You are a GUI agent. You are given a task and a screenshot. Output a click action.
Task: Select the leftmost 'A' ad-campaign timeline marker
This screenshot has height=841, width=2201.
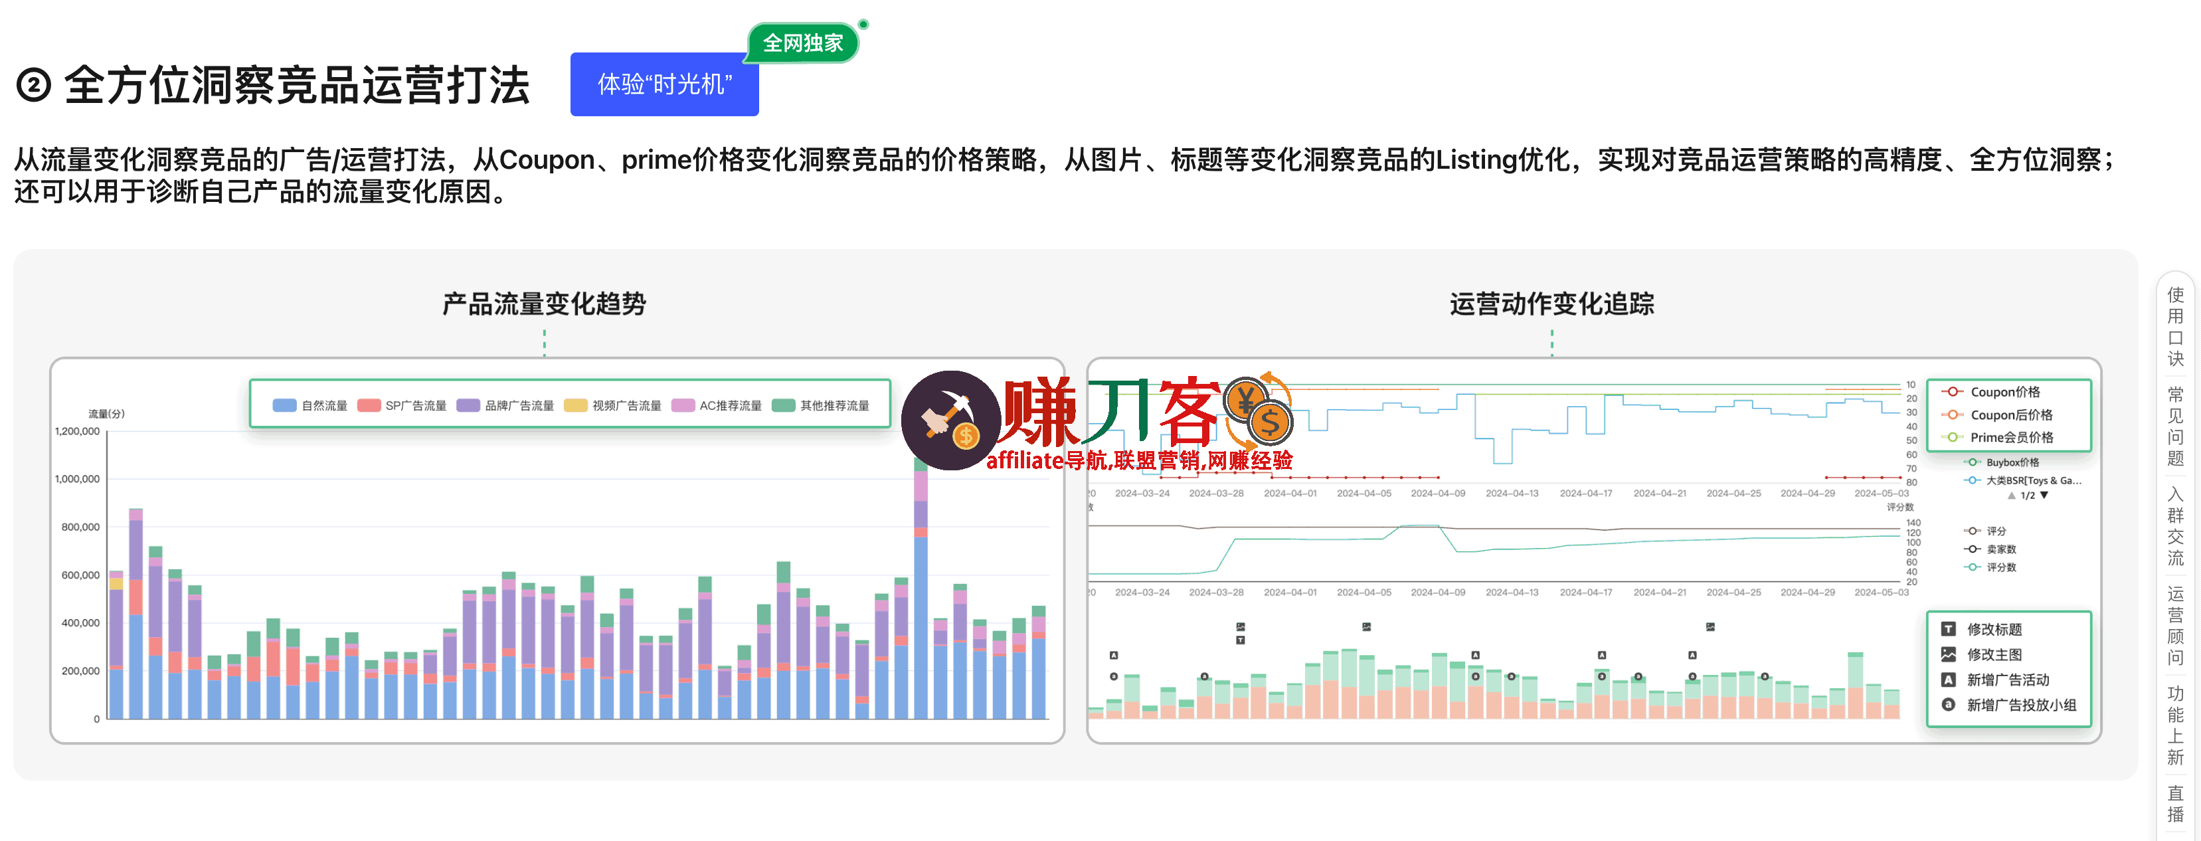point(1113,656)
